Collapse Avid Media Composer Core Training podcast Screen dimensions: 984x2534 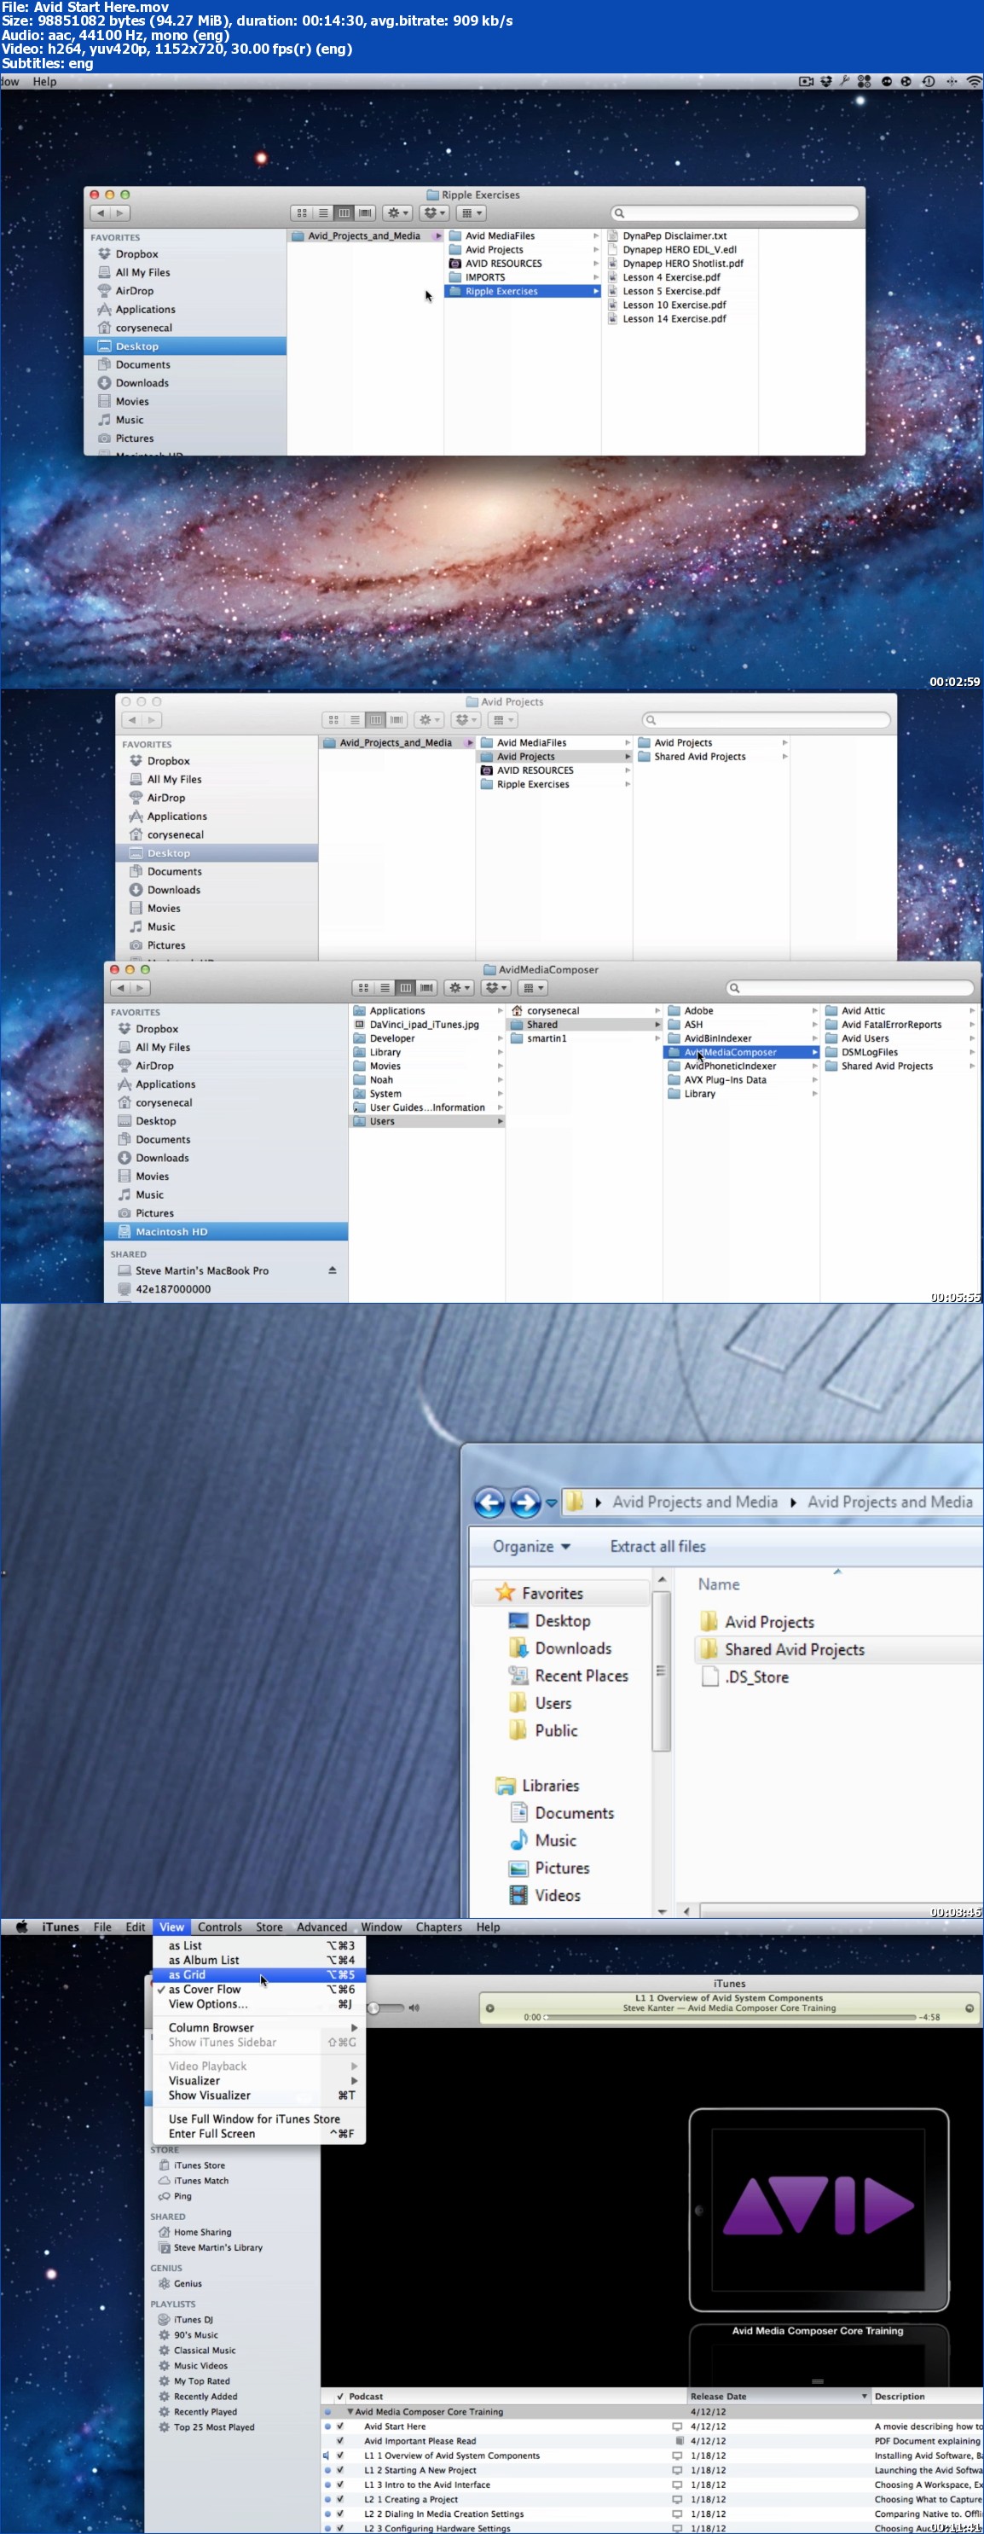pyautogui.click(x=350, y=2411)
